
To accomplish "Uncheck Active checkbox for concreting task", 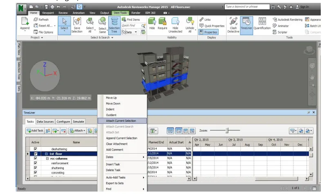I will click(35, 172).
